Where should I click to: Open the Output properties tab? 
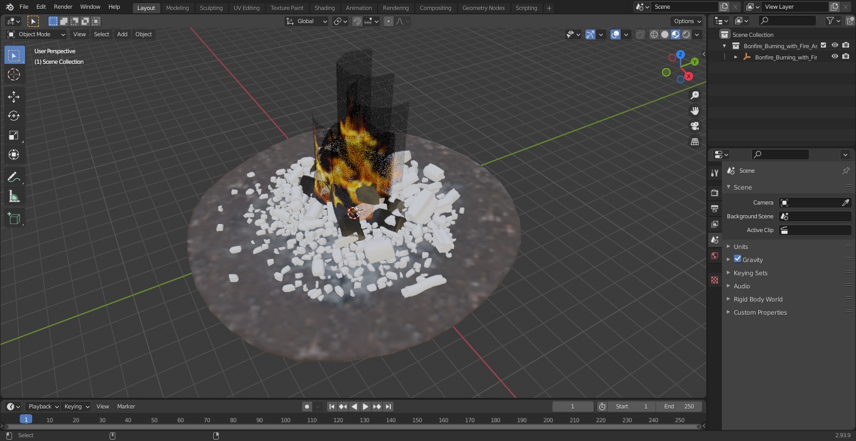tap(714, 208)
